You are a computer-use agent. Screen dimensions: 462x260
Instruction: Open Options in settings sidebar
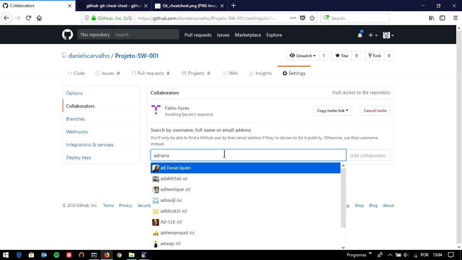[x=101, y=93]
